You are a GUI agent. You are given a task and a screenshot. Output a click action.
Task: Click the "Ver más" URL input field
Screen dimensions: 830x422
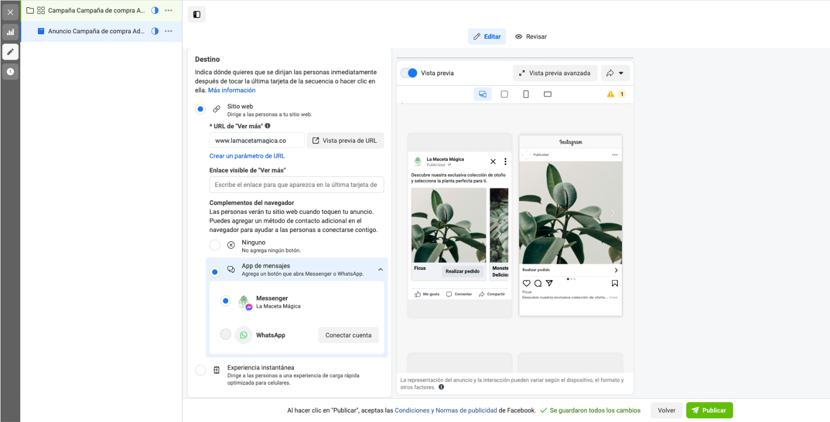coord(257,141)
